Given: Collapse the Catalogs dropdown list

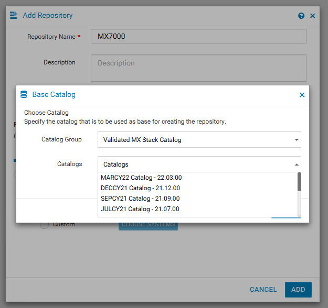Looking at the screenshot, I should [297, 164].
